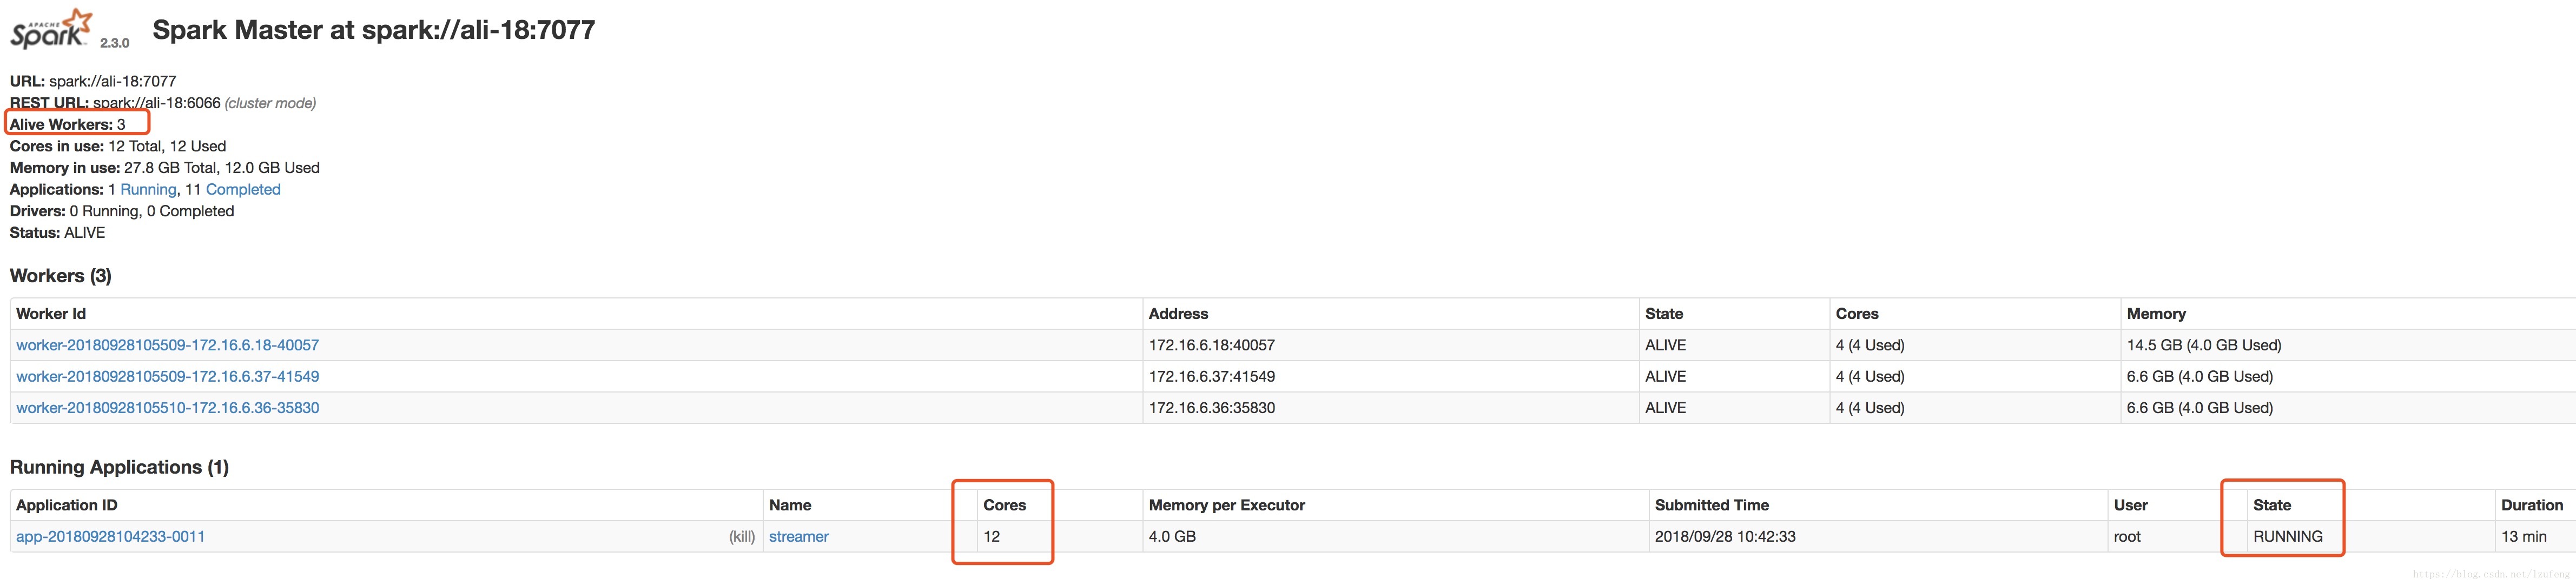Sort applications by User header
Image resolution: width=2576 pixels, height=585 pixels.
click(2131, 505)
